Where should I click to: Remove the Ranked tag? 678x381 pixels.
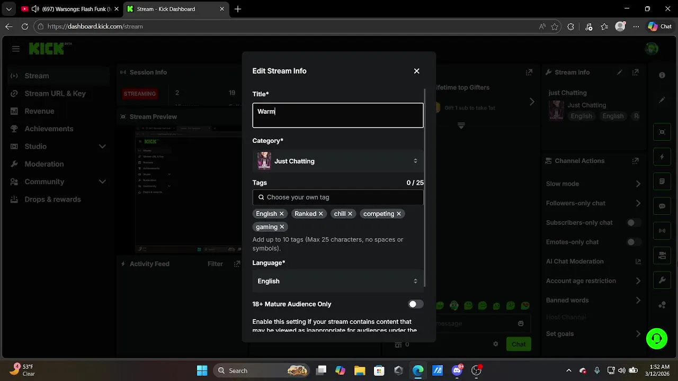click(x=320, y=214)
